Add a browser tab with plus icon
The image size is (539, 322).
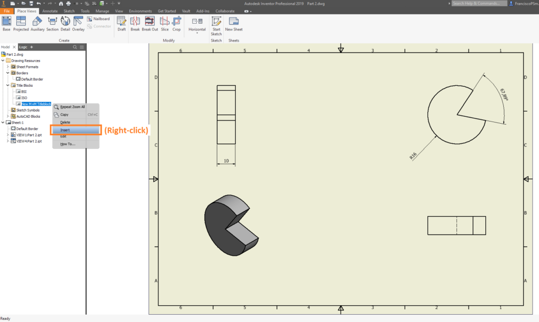31,47
